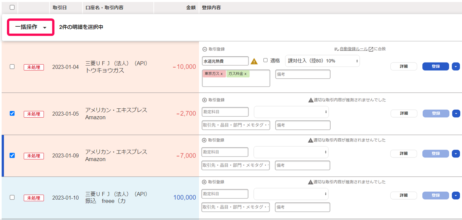Click the 2件の明細を選択中 status text
The height and width of the screenshot is (220, 462).
click(81, 27)
